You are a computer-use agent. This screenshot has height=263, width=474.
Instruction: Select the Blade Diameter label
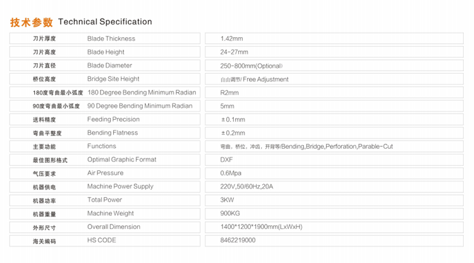point(109,66)
